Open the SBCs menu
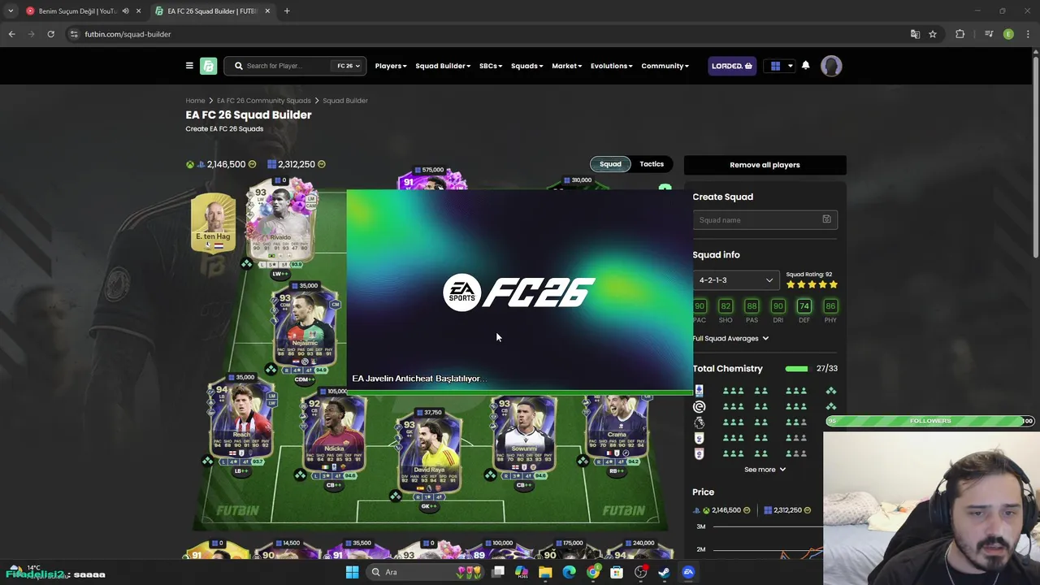 point(491,66)
